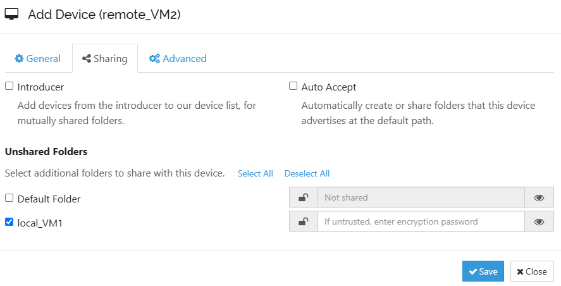Uncheck the local_VM1 folder checkbox
This screenshot has height=286, width=561.
click(x=9, y=222)
